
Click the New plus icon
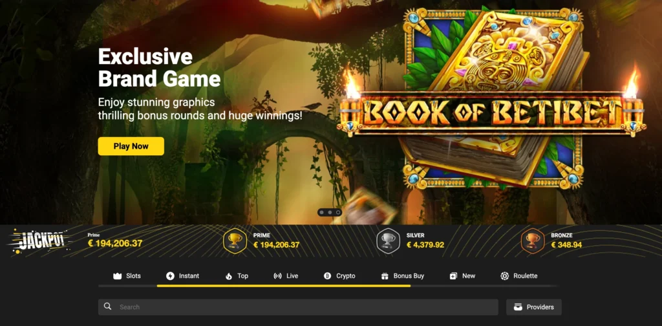(453, 276)
